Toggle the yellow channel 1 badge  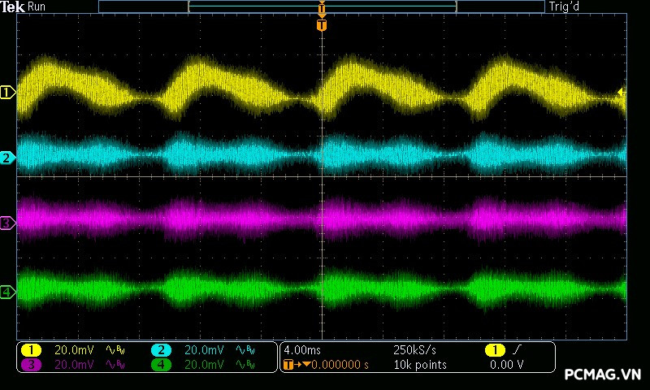pos(31,350)
